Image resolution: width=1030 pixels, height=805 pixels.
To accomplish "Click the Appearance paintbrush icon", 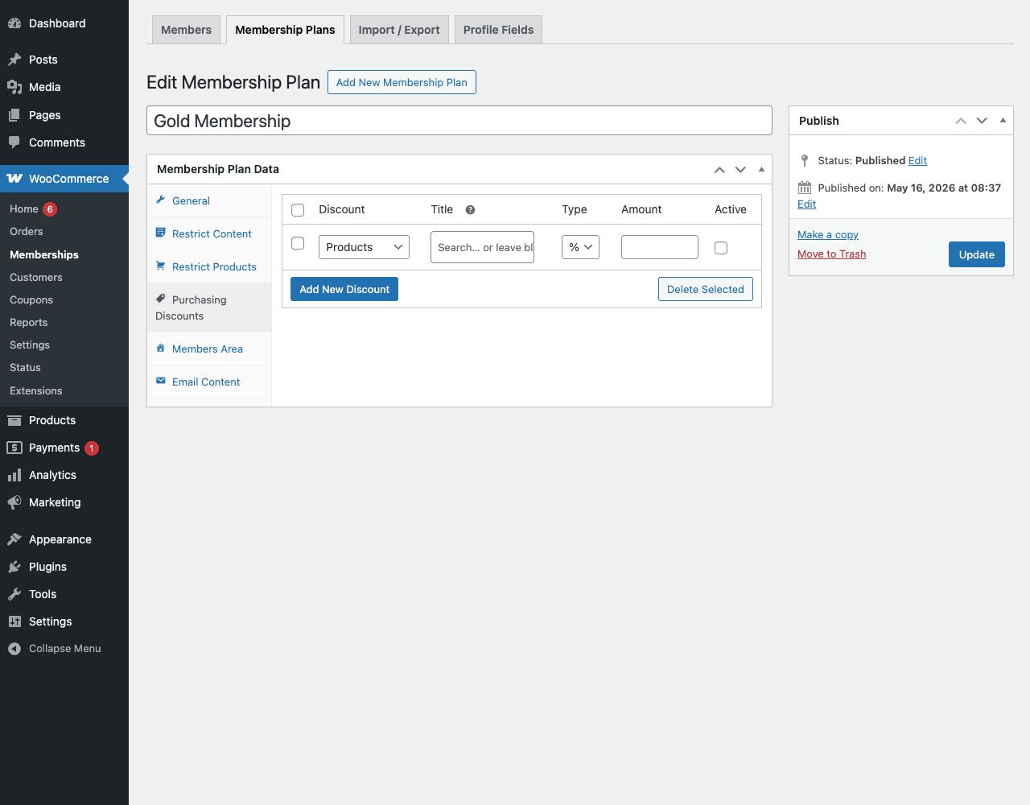I will click(14, 539).
